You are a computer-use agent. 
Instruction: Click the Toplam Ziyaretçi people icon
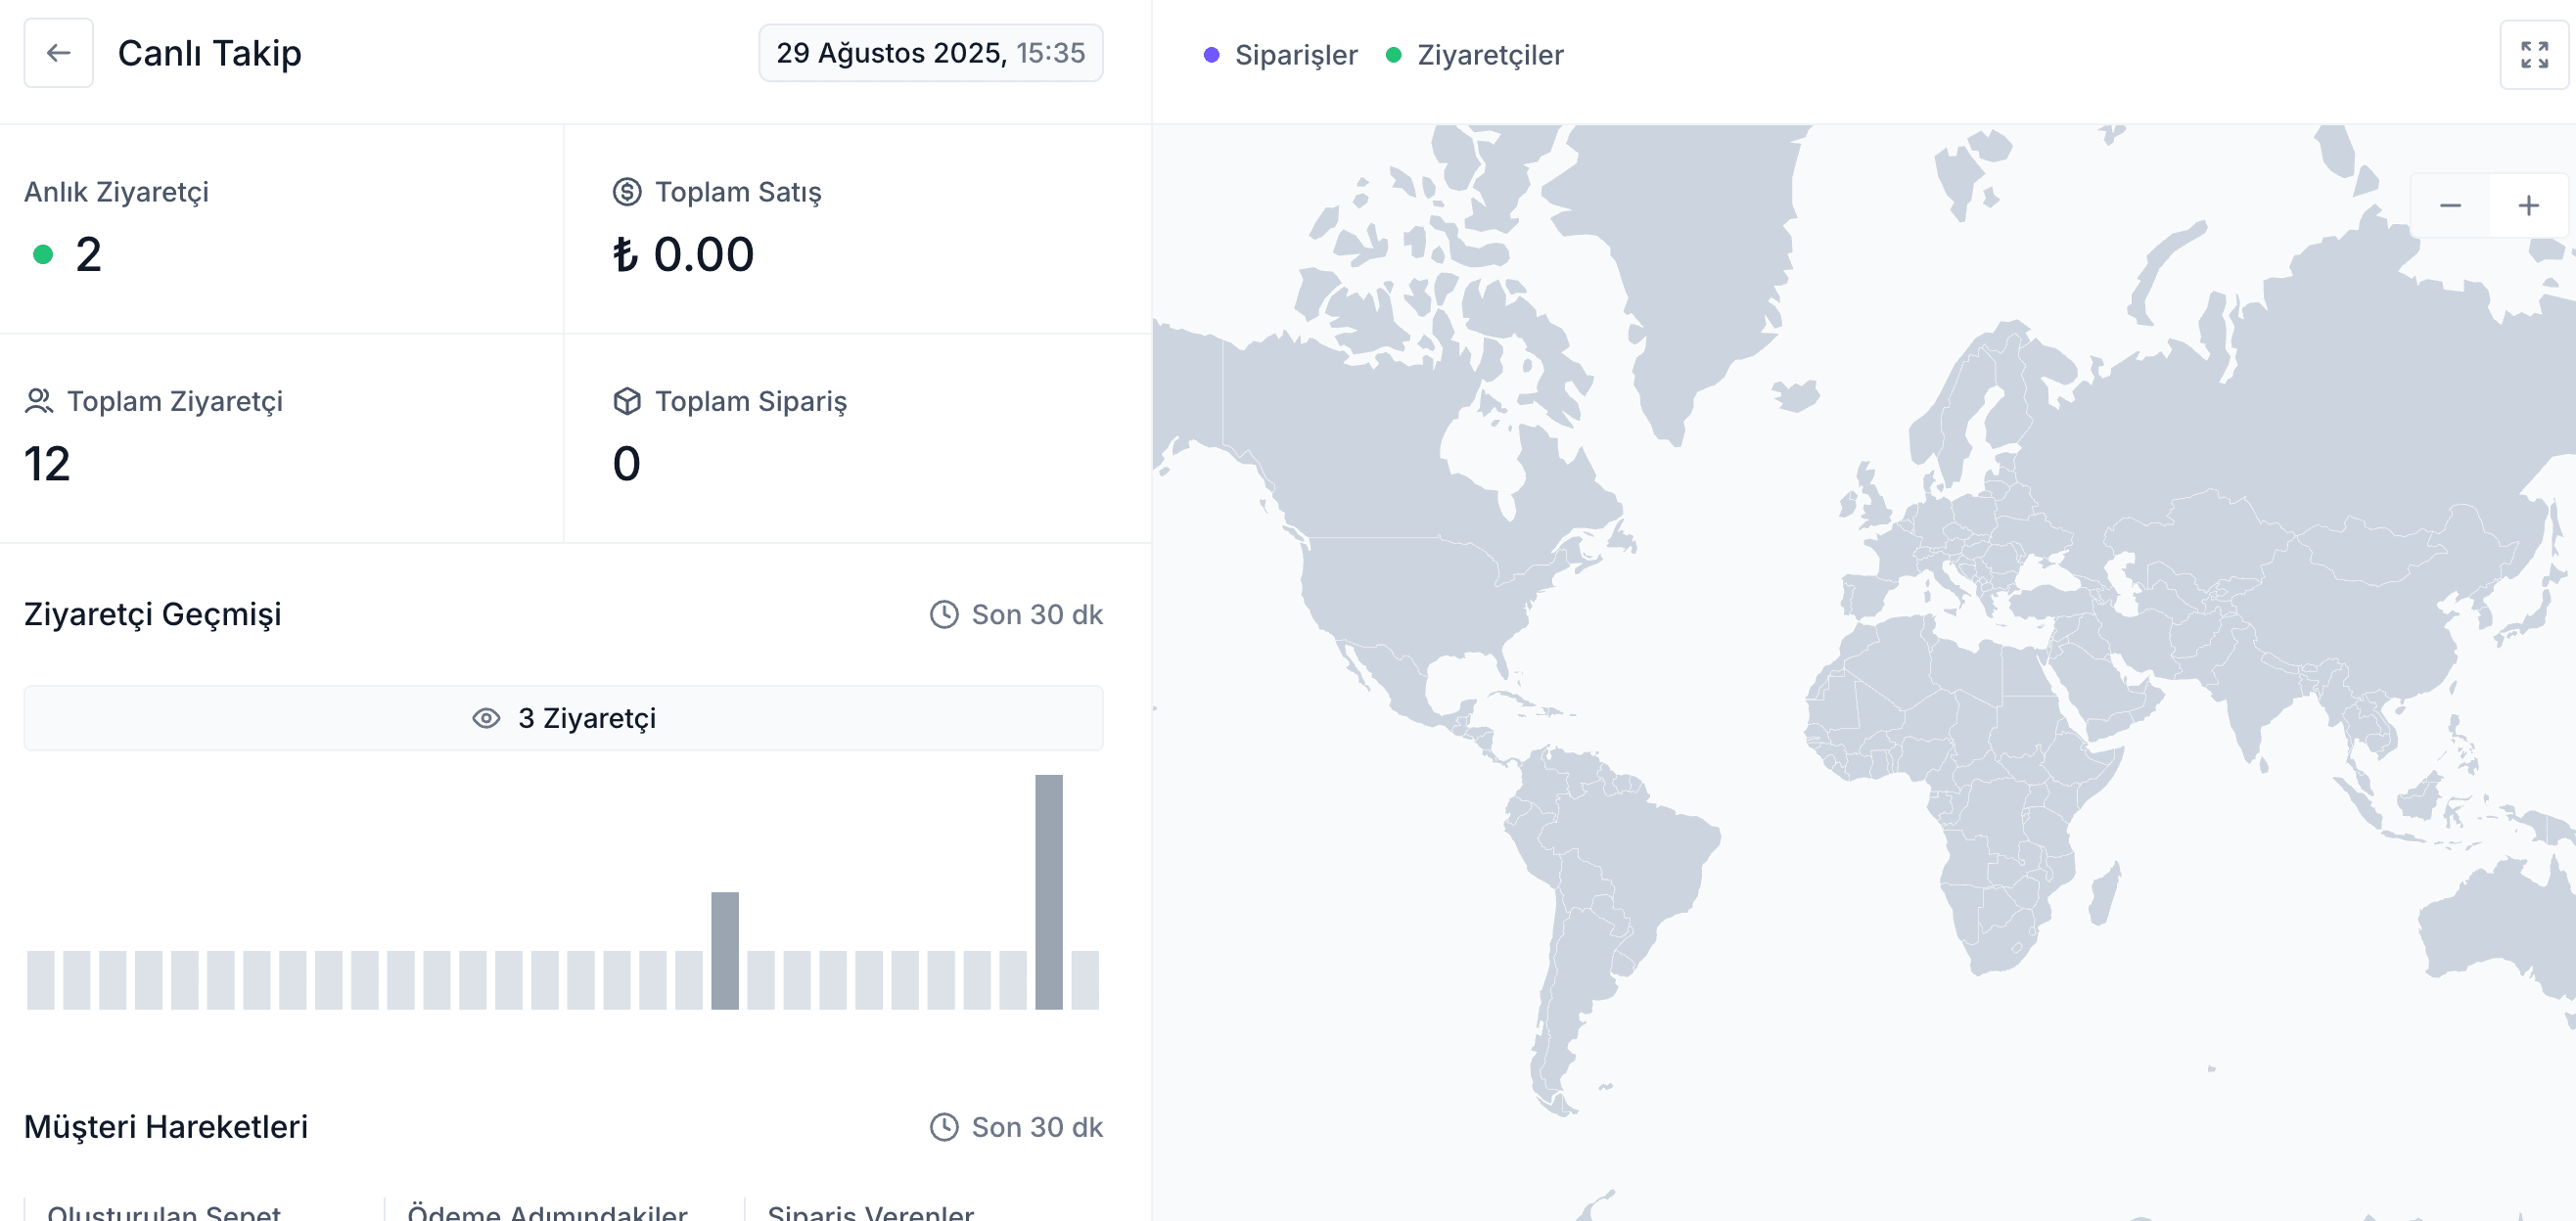(39, 401)
